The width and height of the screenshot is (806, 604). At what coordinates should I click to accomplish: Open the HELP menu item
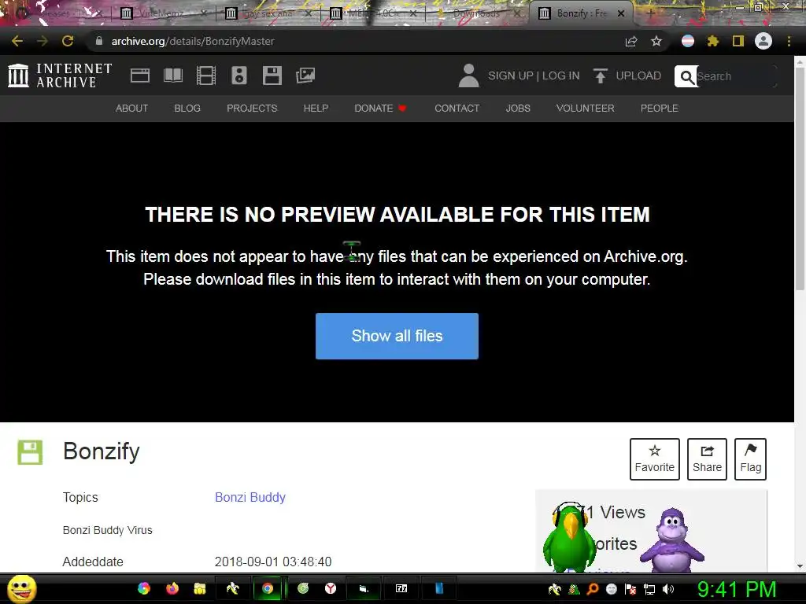(316, 109)
